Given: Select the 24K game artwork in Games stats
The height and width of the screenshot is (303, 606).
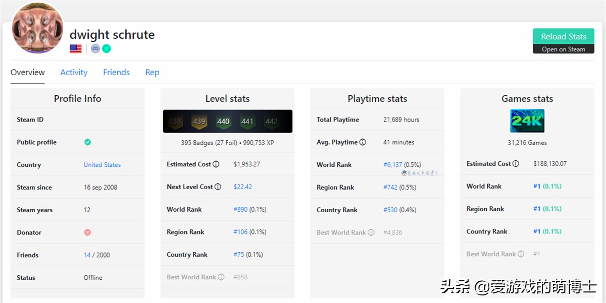Looking at the screenshot, I should [x=527, y=120].
